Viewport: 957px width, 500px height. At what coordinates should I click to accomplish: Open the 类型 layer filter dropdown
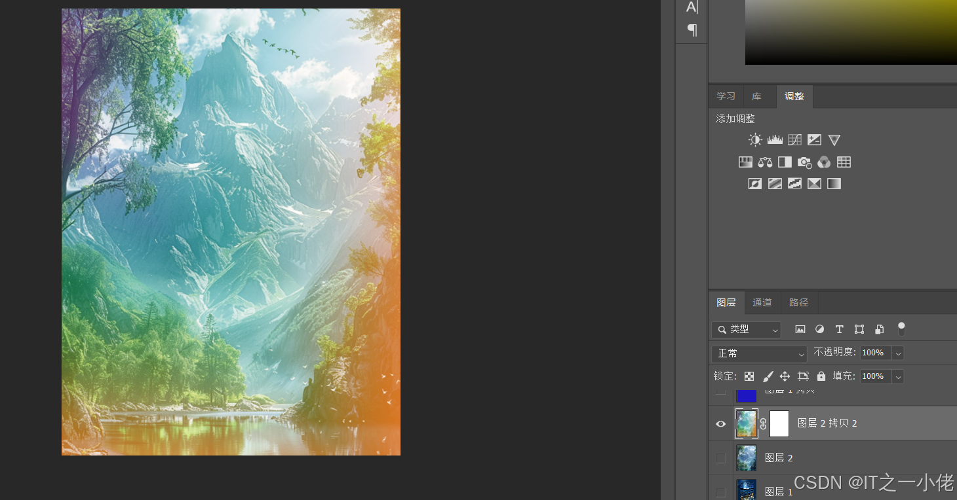click(746, 330)
